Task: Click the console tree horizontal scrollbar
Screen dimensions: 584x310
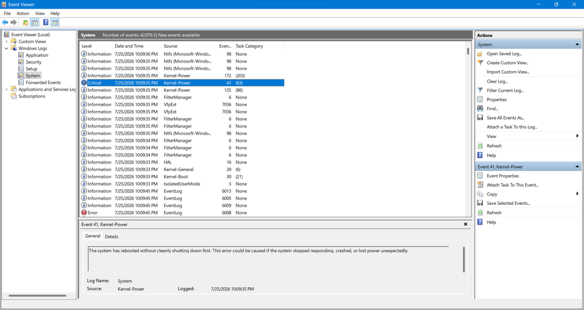Action: tap(37, 296)
